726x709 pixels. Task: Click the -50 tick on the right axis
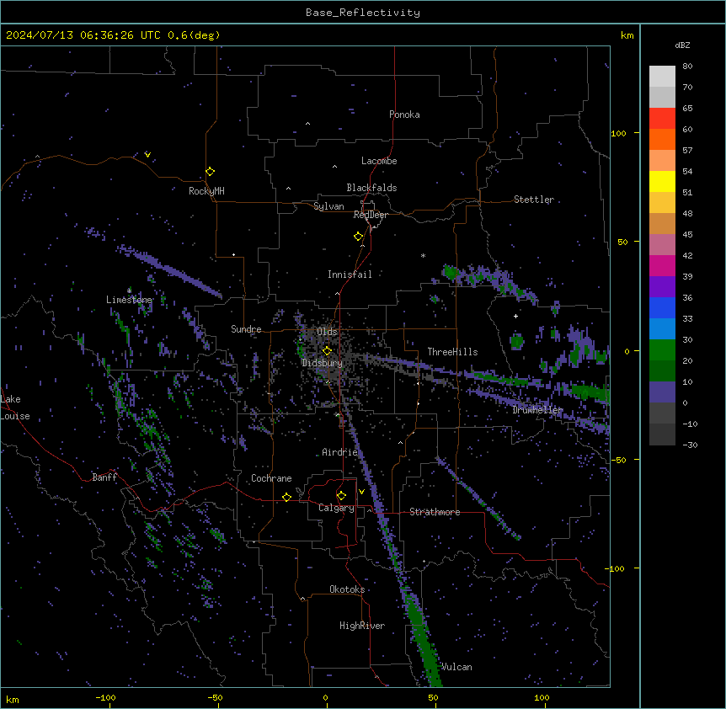click(x=618, y=460)
